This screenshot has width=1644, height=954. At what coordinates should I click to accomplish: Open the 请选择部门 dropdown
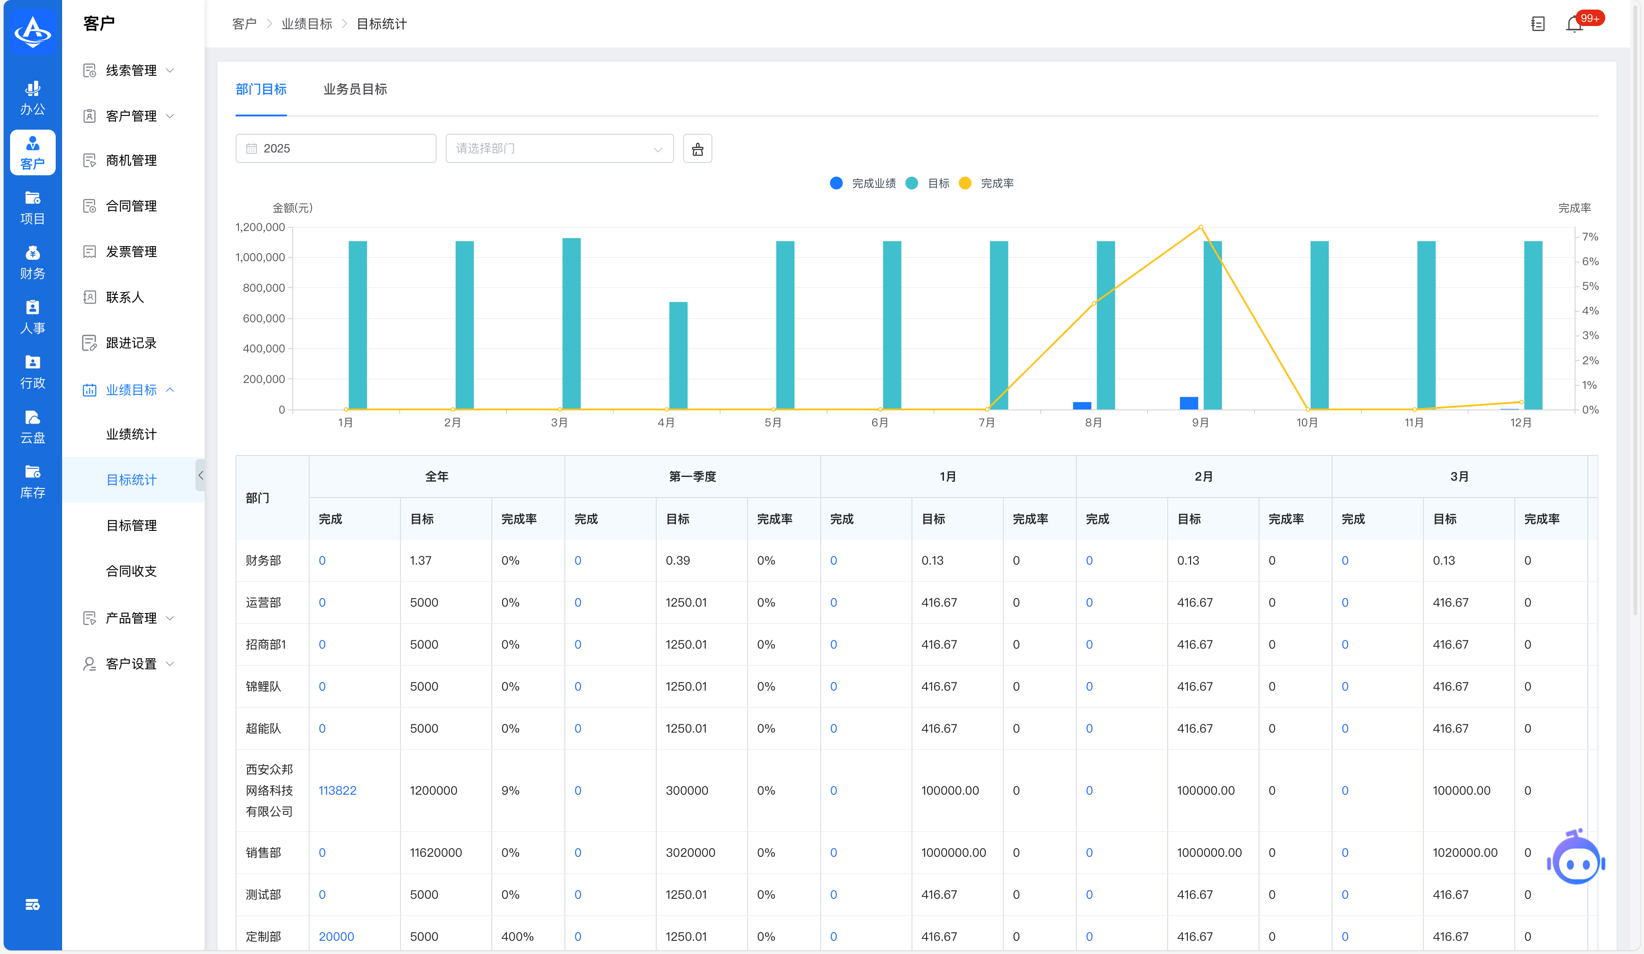click(x=559, y=149)
